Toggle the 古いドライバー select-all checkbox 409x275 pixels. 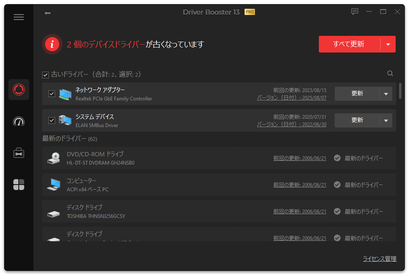[x=45, y=75]
